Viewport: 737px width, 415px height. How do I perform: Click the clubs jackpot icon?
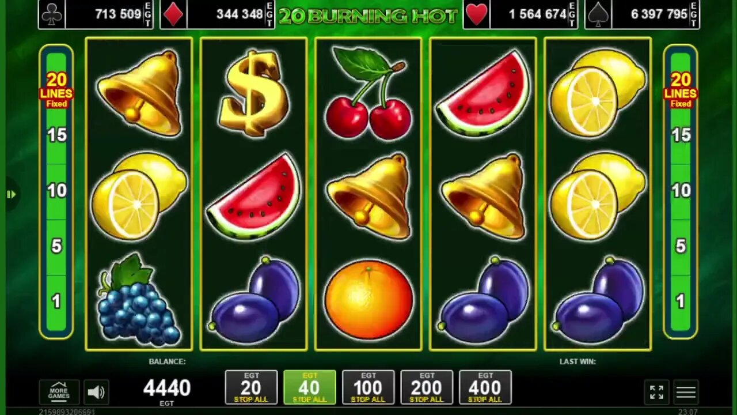click(52, 14)
